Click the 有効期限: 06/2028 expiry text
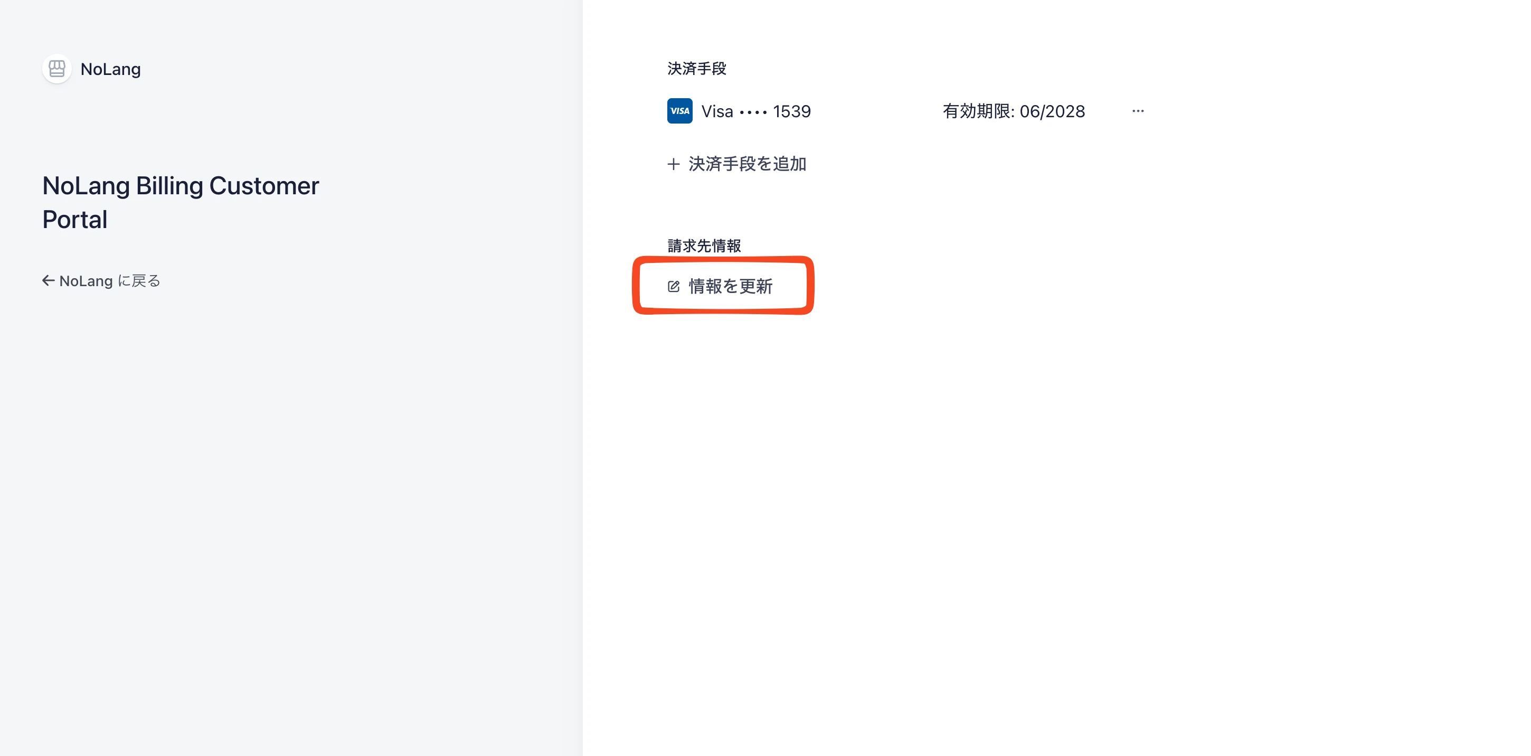This screenshot has width=1531, height=756. point(1014,111)
